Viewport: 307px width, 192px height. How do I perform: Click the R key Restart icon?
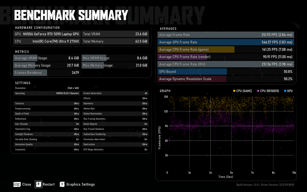38,184
